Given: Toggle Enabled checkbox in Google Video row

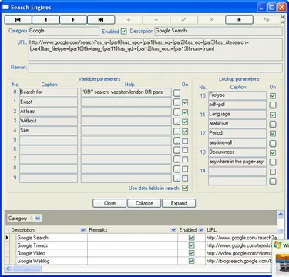Looking at the screenshot, I should 191,253.
